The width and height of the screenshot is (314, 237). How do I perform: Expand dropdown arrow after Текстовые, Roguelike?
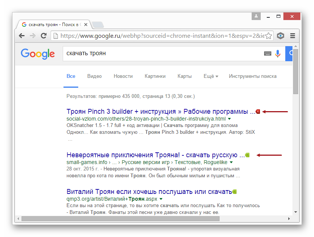click(x=231, y=162)
